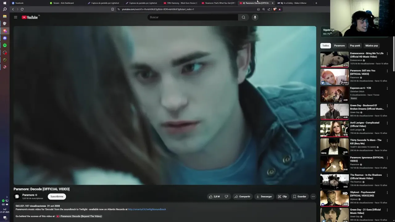Viewport: 395px width, 222px height.
Task: Download the video via Descargar
Action: 264,196
